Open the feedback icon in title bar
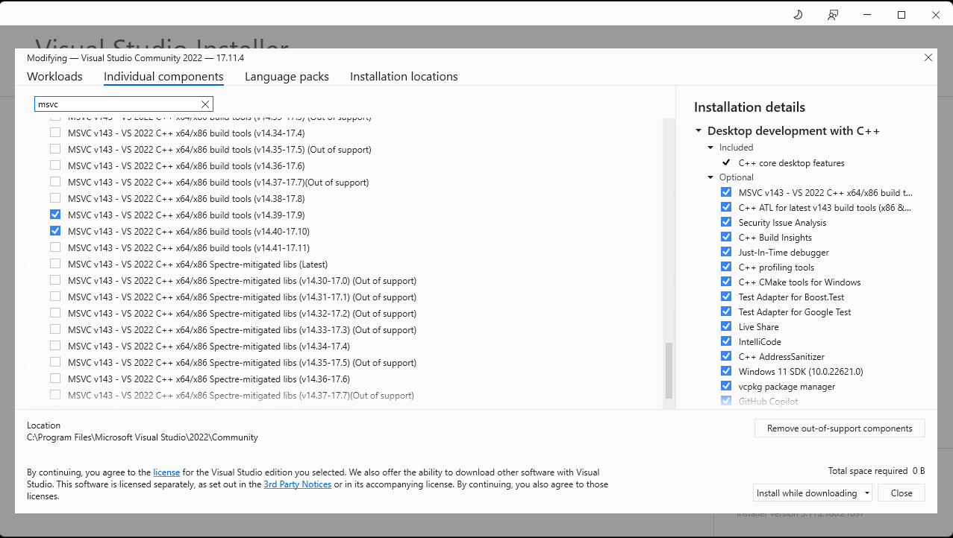Viewport: 953px width, 538px height. pos(833,15)
